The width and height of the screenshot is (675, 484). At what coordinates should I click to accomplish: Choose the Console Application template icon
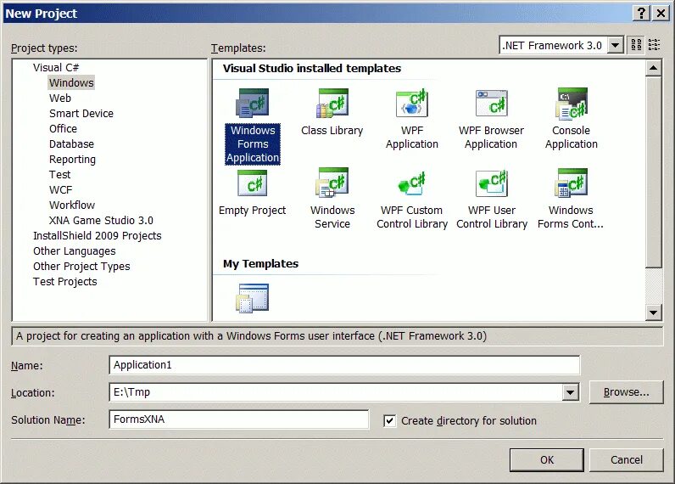pos(571,104)
